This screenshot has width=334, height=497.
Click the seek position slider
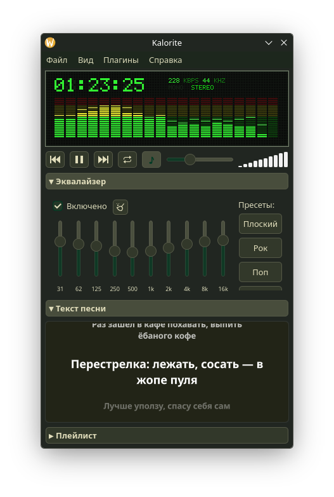[x=200, y=160]
